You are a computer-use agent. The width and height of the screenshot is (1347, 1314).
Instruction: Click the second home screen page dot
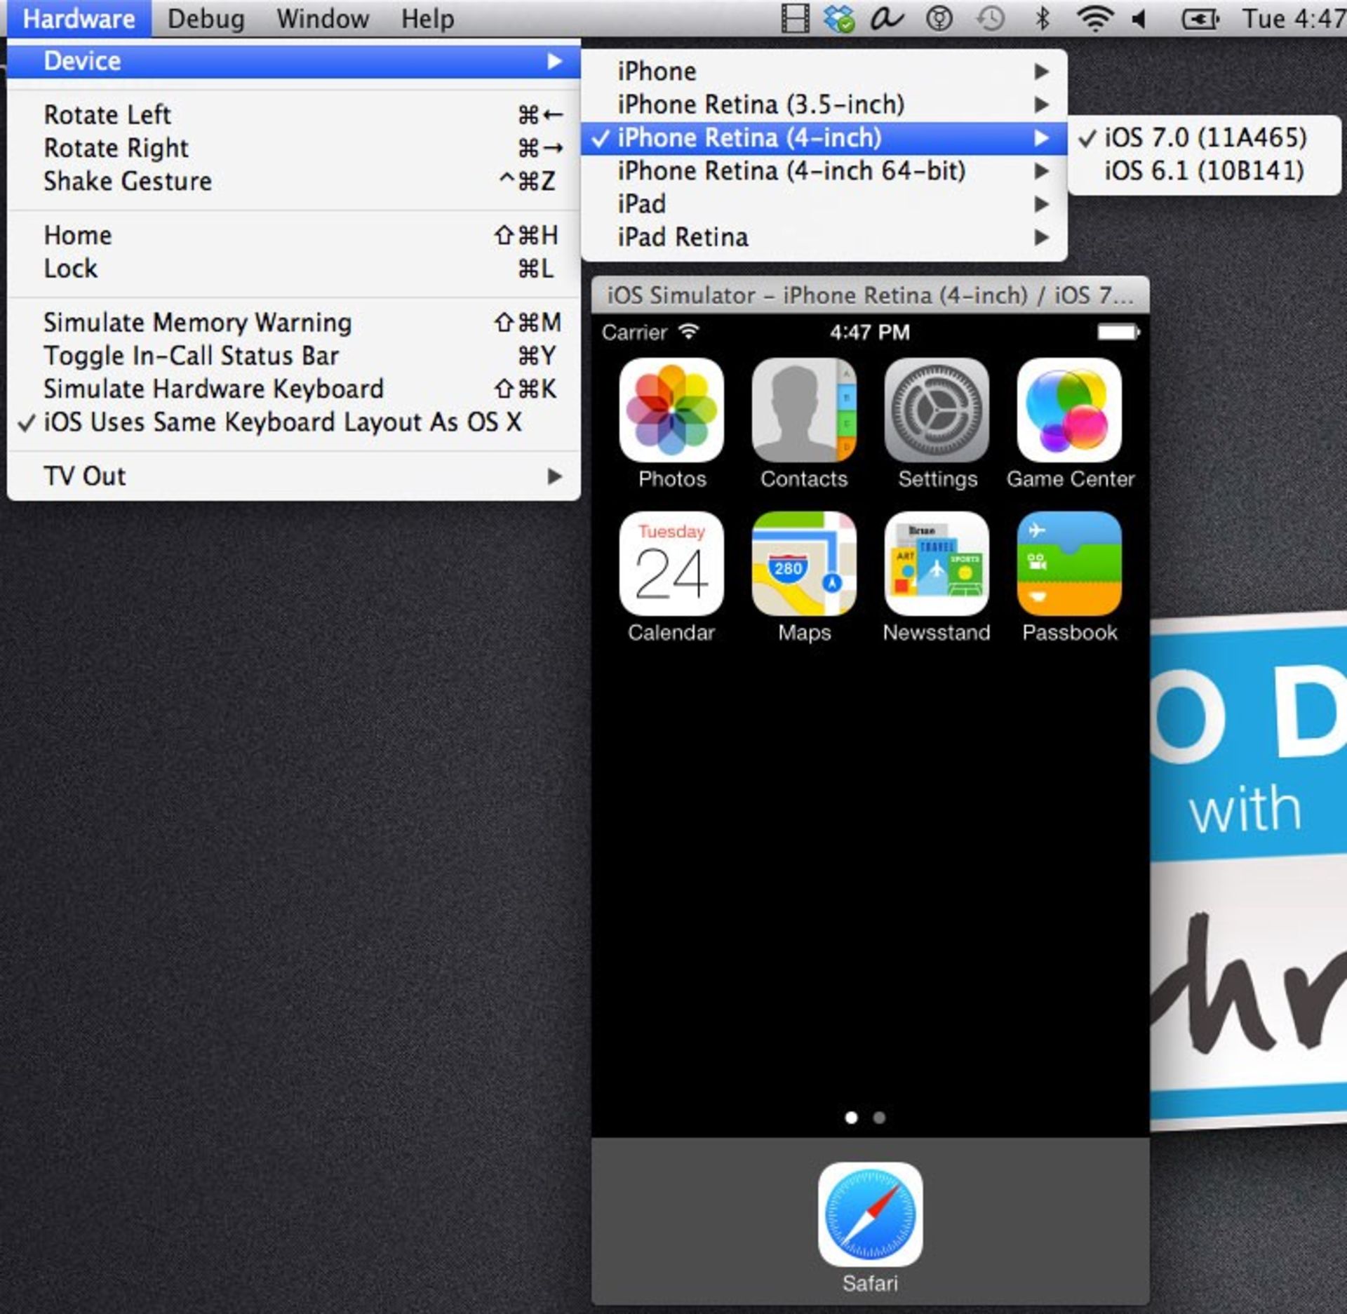tap(879, 1118)
